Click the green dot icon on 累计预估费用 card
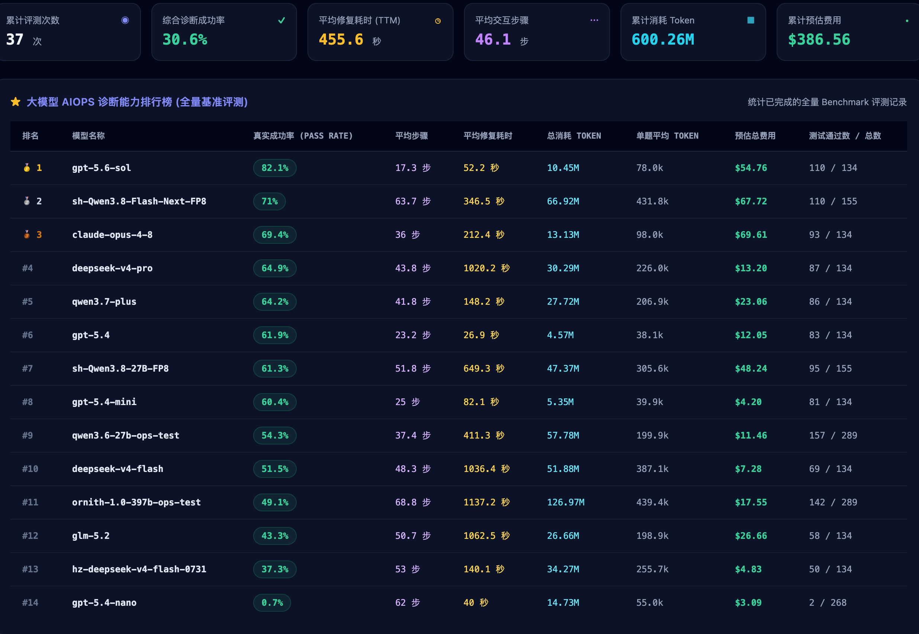The image size is (919, 634). [x=907, y=21]
